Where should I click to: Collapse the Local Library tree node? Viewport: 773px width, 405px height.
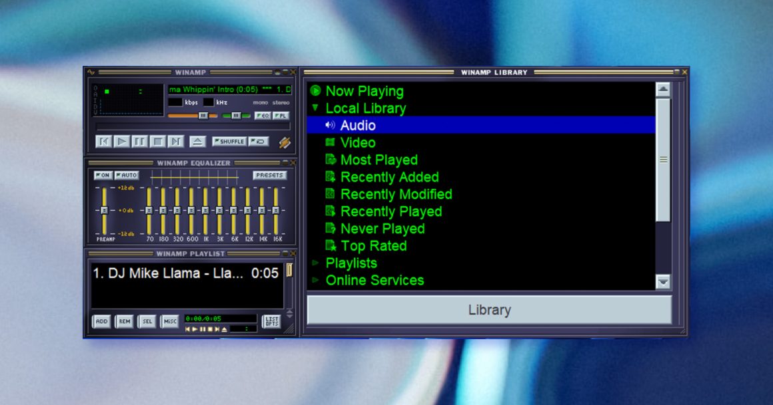coord(315,108)
